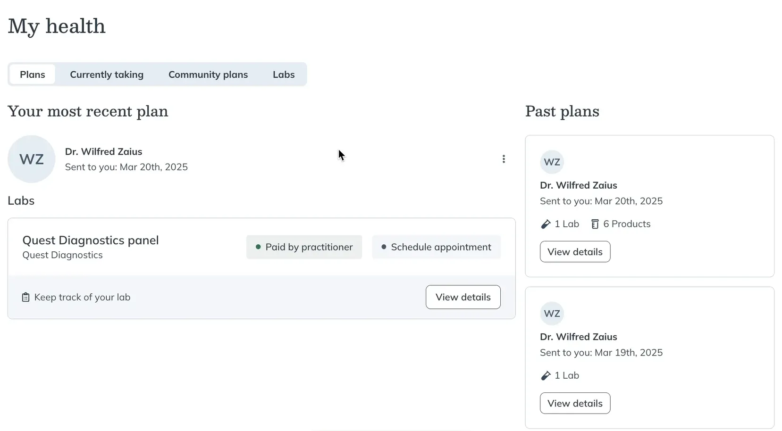Image resolution: width=782 pixels, height=431 pixels.
Task: View details of Mar 19th past plan
Action: pos(575,403)
